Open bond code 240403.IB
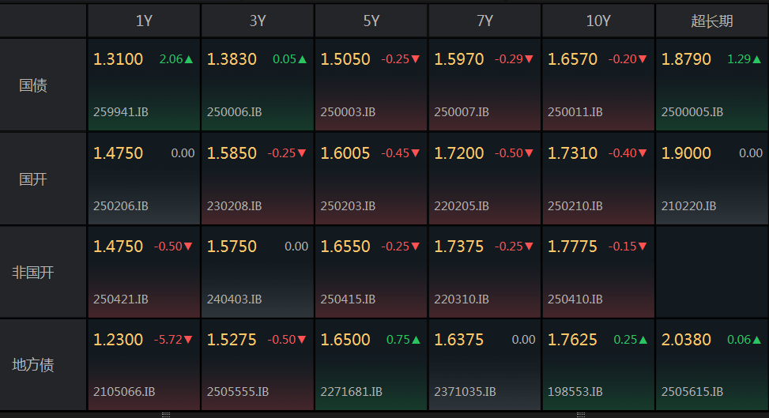The width and height of the screenshot is (769, 418). [x=234, y=299]
